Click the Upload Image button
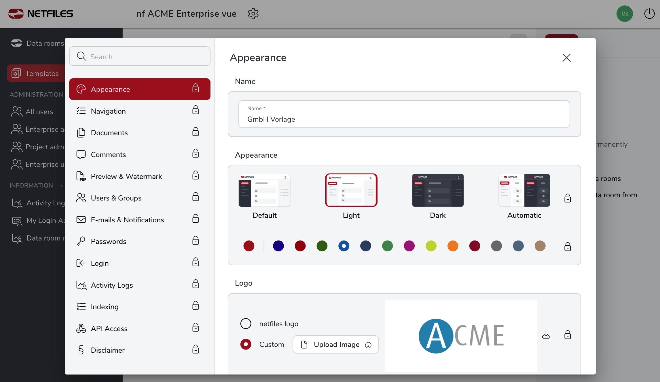 pyautogui.click(x=335, y=344)
